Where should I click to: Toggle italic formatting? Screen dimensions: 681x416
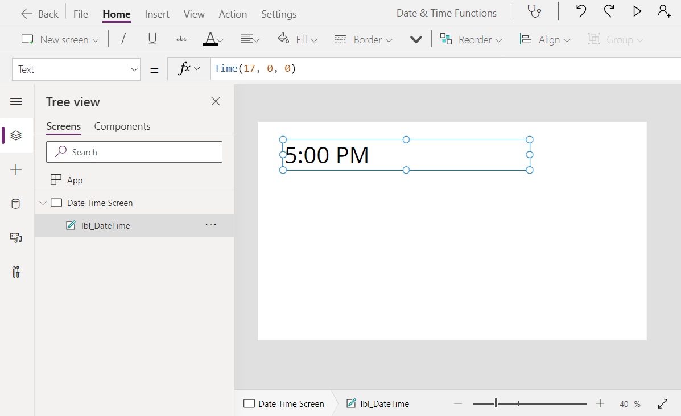[123, 39]
